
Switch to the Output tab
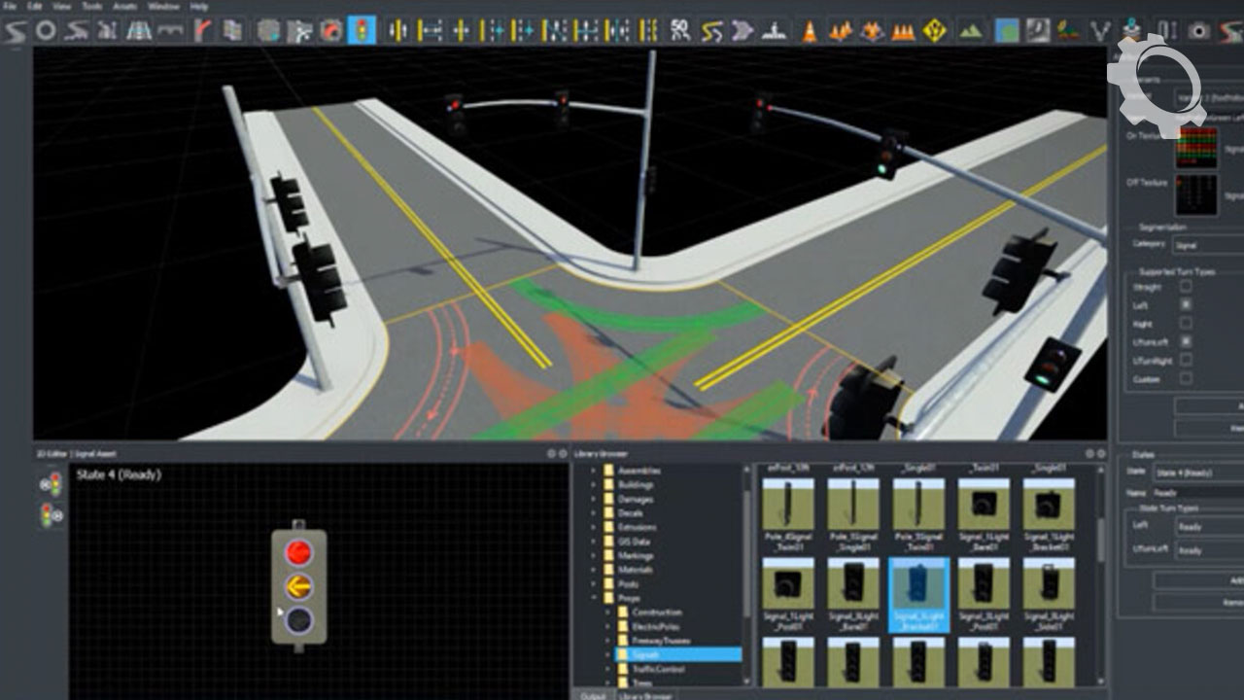click(x=593, y=695)
